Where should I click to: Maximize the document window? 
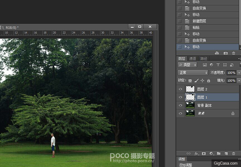(140, 27)
